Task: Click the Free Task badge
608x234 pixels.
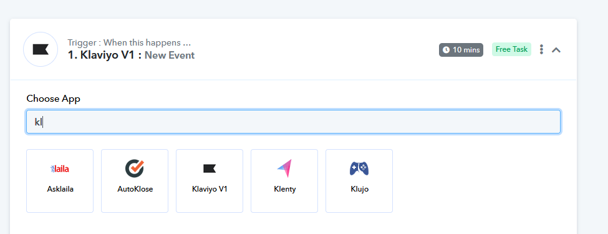Action: tap(511, 49)
